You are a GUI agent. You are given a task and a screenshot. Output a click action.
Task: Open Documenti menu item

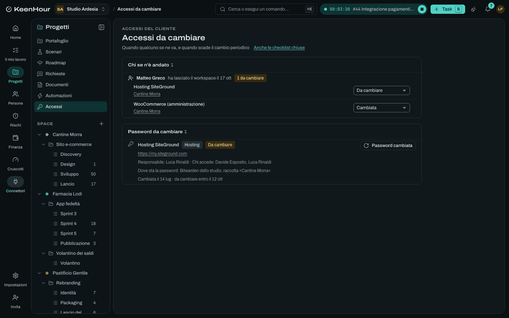(x=71, y=85)
